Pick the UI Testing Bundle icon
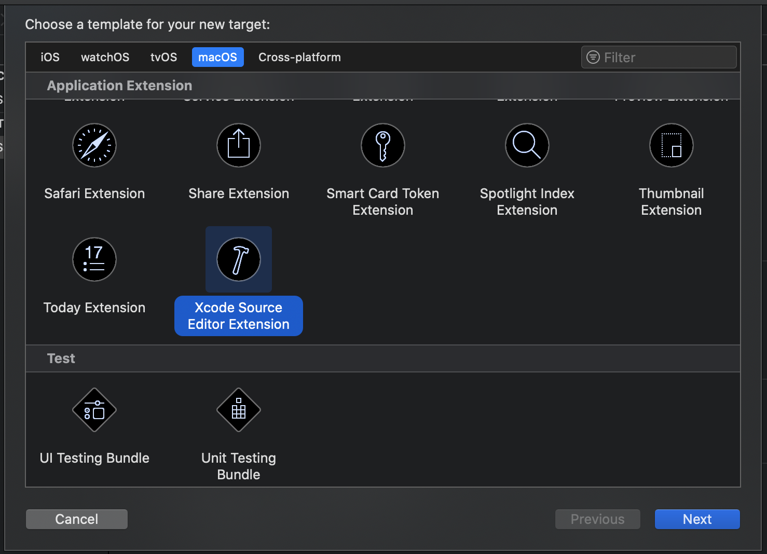 tap(94, 410)
